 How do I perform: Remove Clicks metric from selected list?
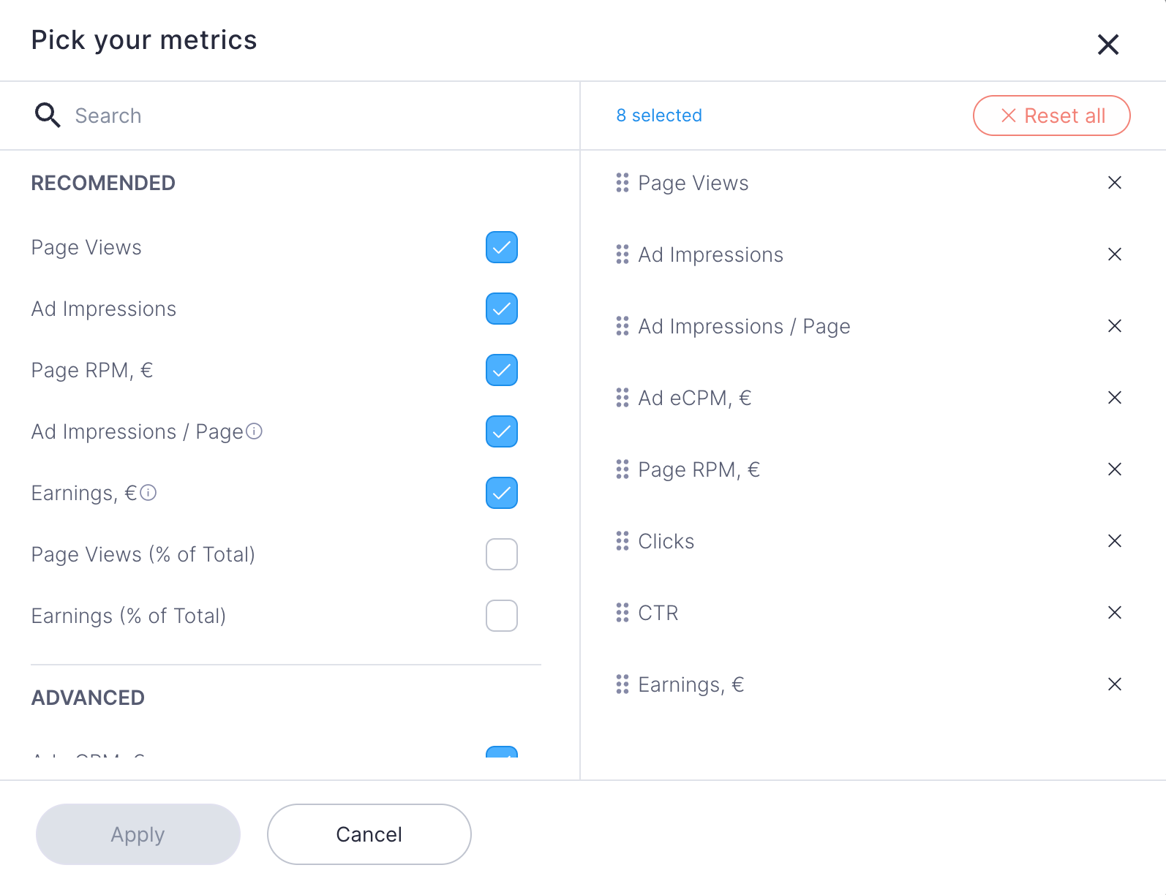[x=1114, y=541]
